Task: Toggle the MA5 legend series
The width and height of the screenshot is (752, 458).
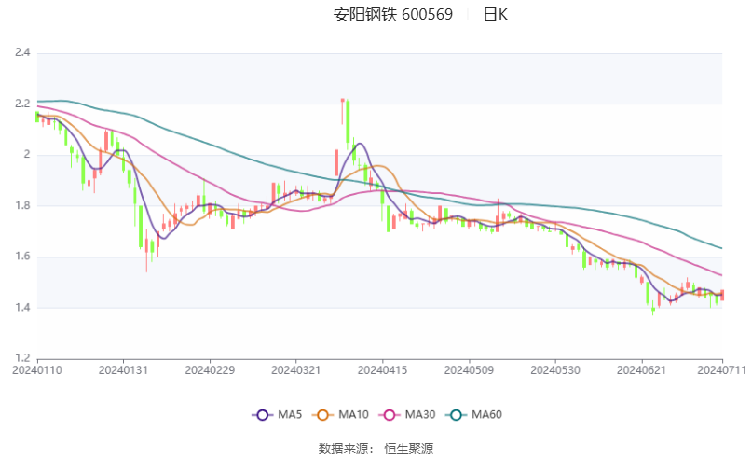Action: (277, 415)
